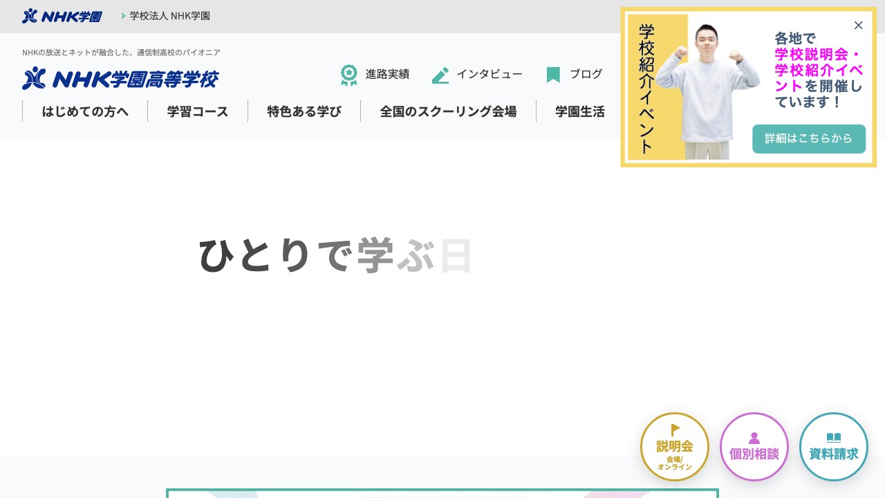Viewport: 885px width, 498px height.
Task: Click the 説明会 circular button
Action: click(675, 447)
